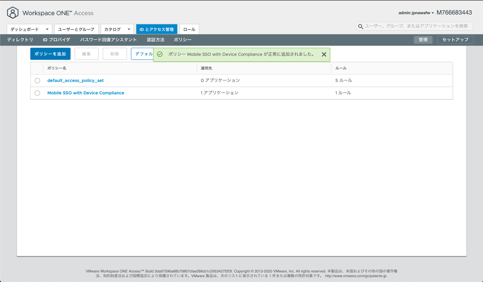The height and width of the screenshot is (282, 483).
Task: Click the notification message about policy added
Action: click(241, 54)
